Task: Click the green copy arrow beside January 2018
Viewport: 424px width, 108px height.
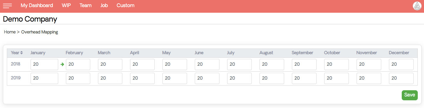Action: coord(62,65)
